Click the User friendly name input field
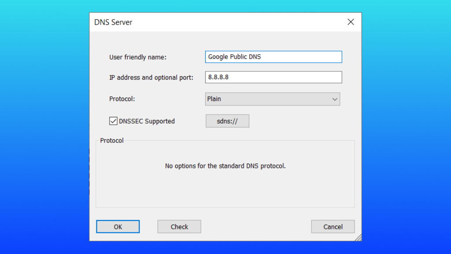The width and height of the screenshot is (451, 254). (274, 57)
